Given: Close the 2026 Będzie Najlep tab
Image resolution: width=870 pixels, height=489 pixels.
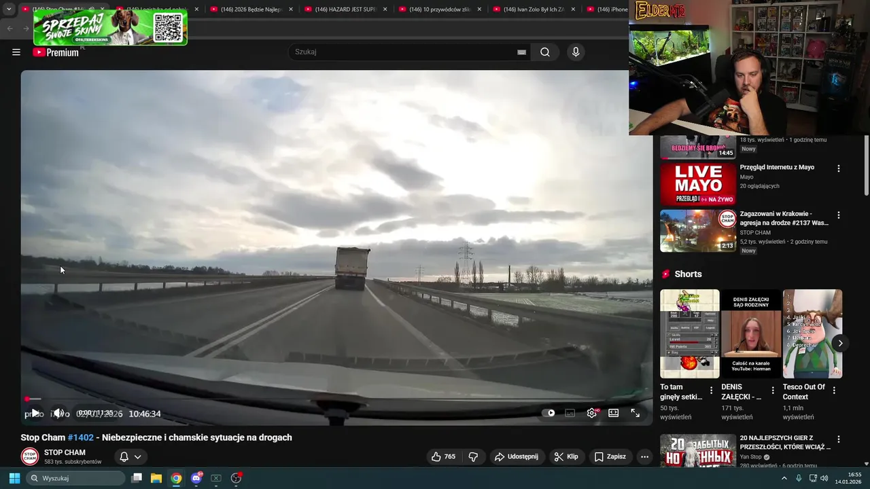Looking at the screenshot, I should [291, 10].
